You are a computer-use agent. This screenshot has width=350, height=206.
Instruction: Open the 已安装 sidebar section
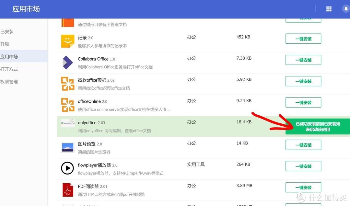pyautogui.click(x=7, y=32)
